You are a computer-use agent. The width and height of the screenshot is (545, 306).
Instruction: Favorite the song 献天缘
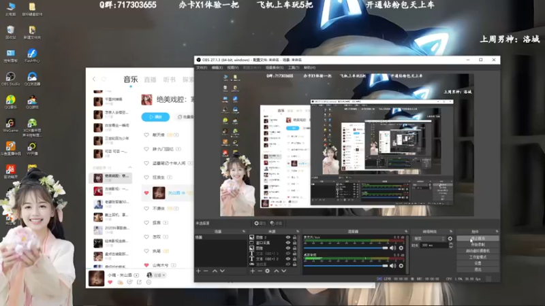[146, 135]
